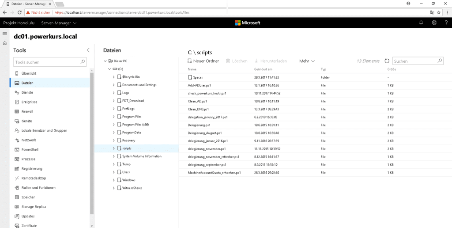This screenshot has width=452, height=228.
Task: Select the Users folder in tree
Action: click(126, 172)
